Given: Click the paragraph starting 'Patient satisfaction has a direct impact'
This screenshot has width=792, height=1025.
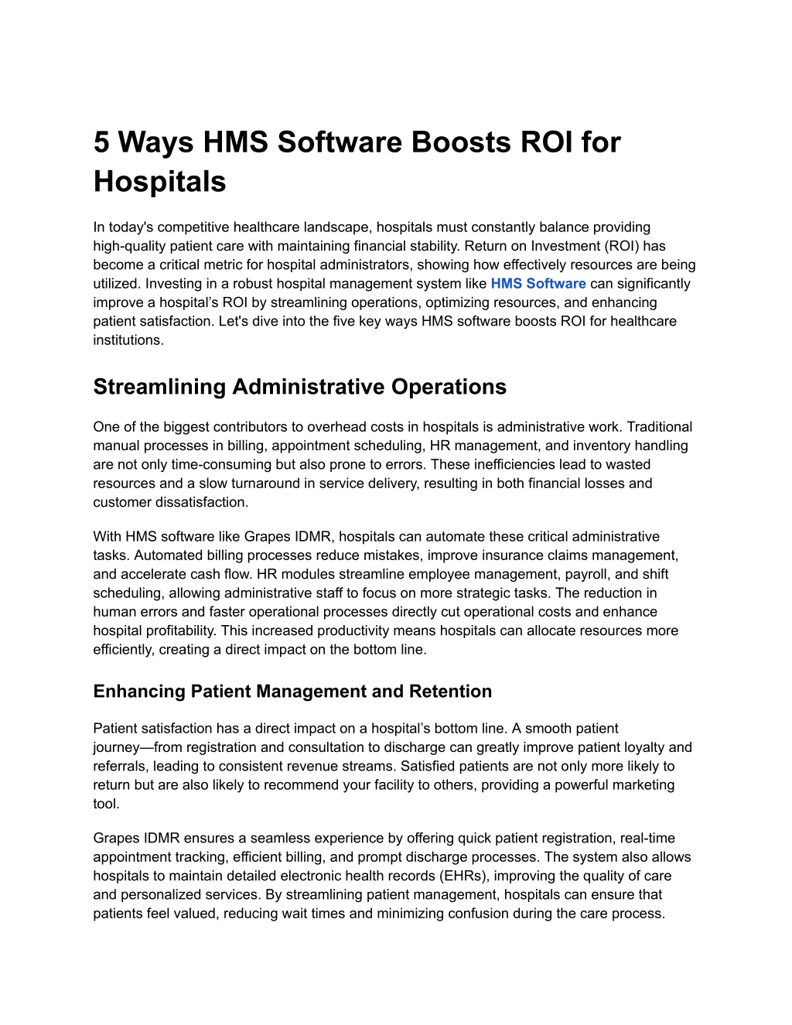Looking at the screenshot, I should coord(393,766).
